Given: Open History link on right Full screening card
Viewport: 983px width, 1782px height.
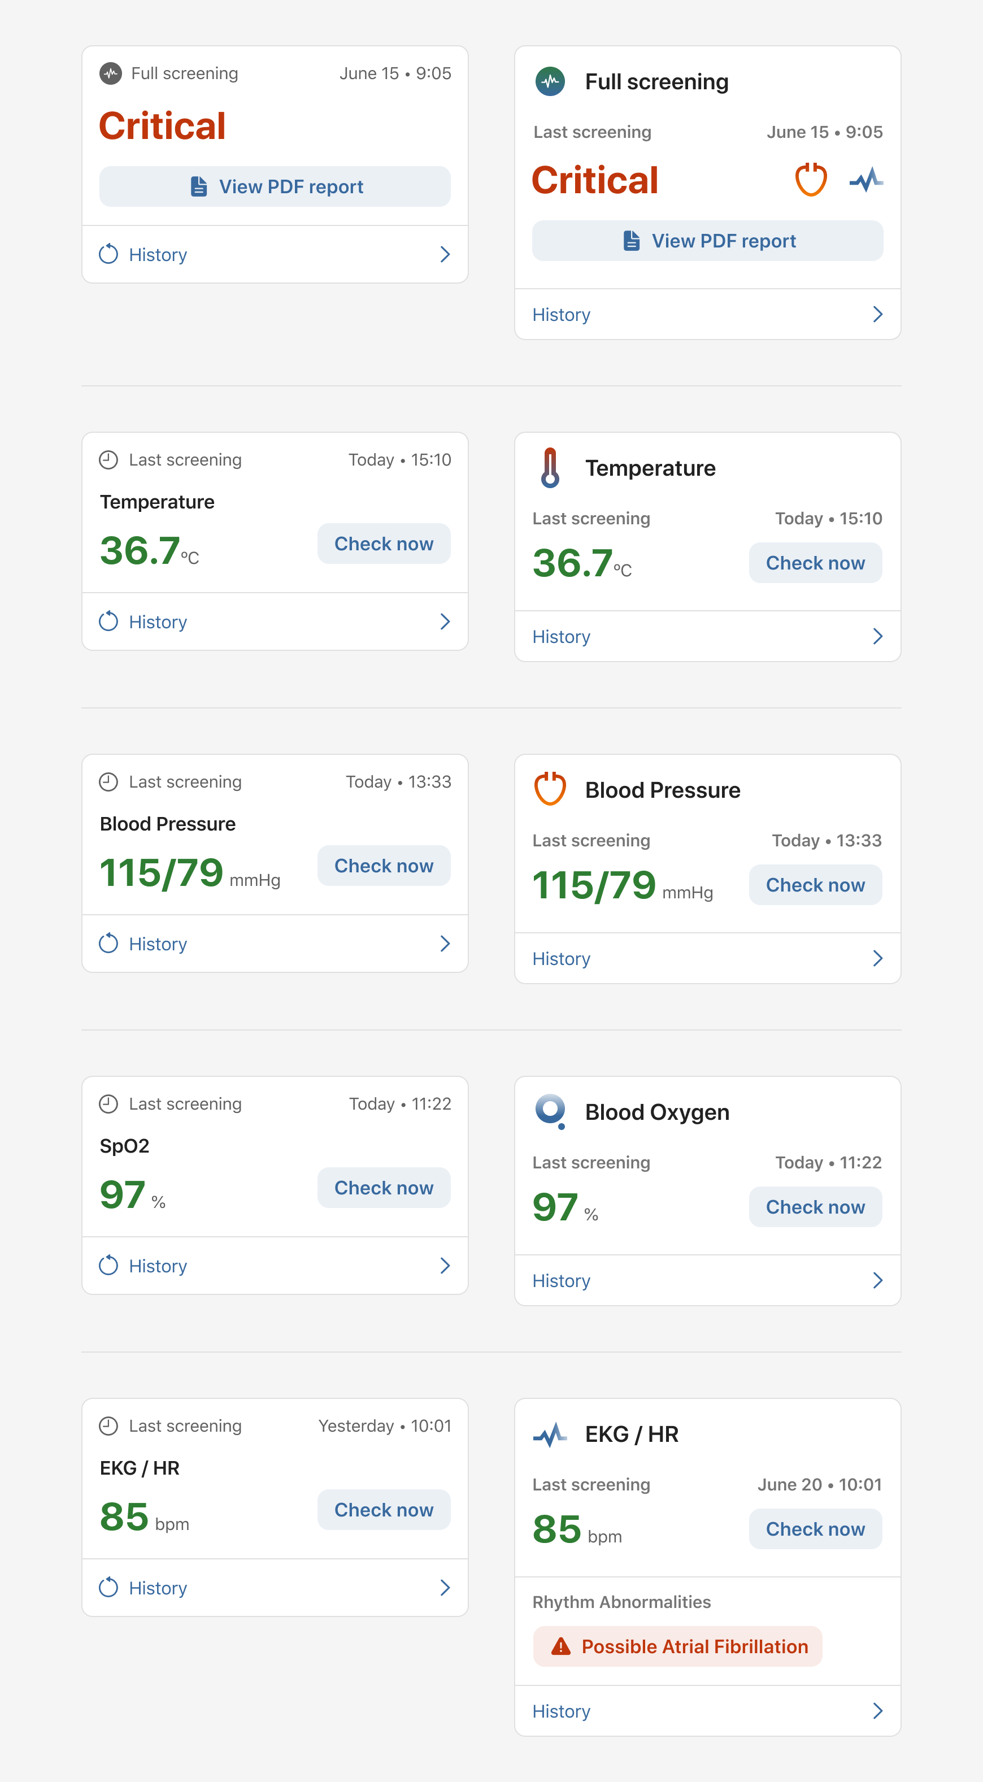Looking at the screenshot, I should coord(561,315).
